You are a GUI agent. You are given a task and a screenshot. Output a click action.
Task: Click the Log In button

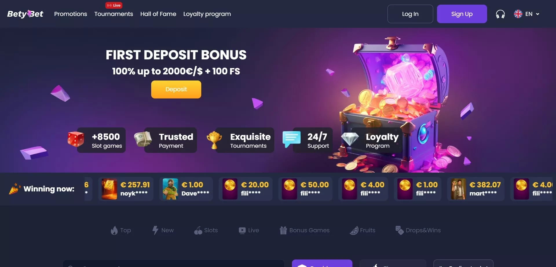tap(410, 14)
